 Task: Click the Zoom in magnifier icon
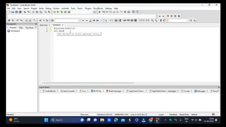point(152,20)
